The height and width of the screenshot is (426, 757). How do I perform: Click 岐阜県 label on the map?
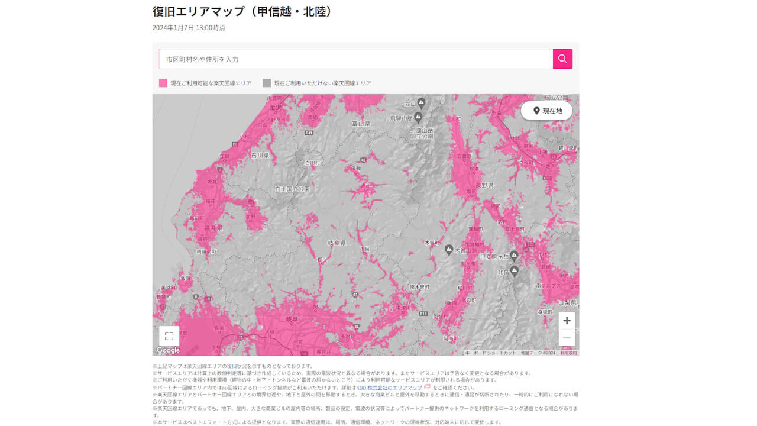pos(337,243)
